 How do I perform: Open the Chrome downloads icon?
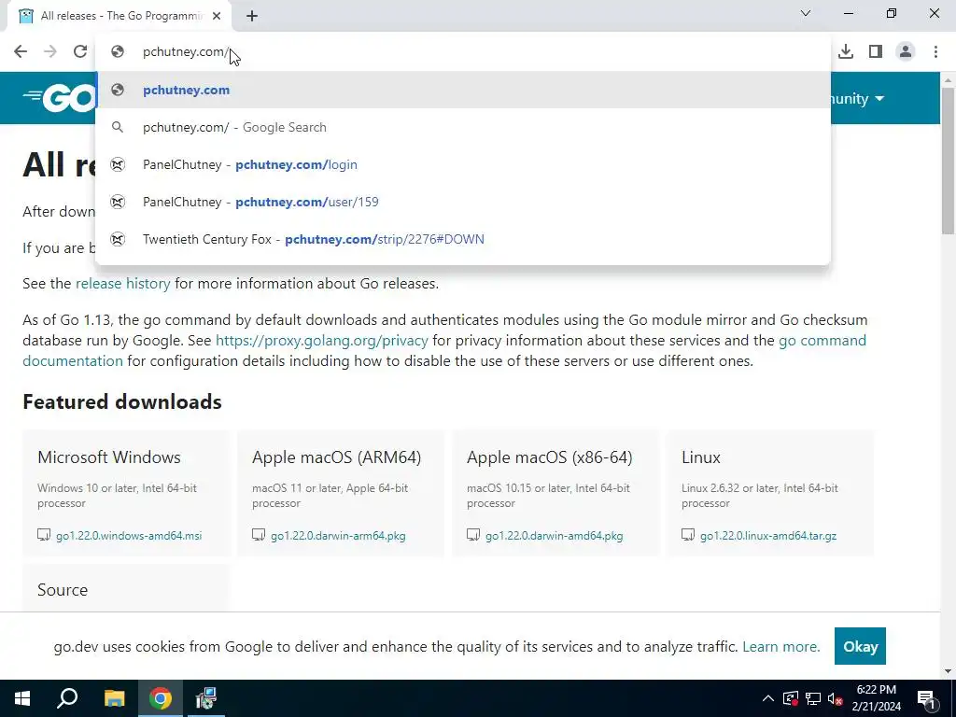(x=846, y=52)
